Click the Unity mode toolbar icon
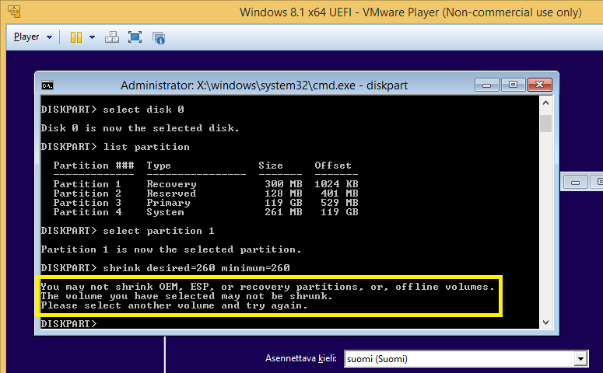603x373 pixels. 158,37
